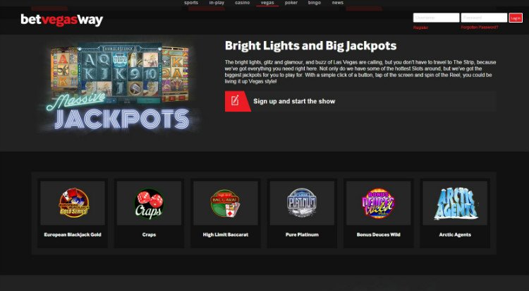Go to the bingo tab
This screenshot has width=529, height=291.
tap(314, 3)
